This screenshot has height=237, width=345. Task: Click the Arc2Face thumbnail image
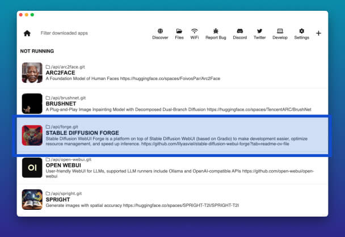pyautogui.click(x=32, y=73)
